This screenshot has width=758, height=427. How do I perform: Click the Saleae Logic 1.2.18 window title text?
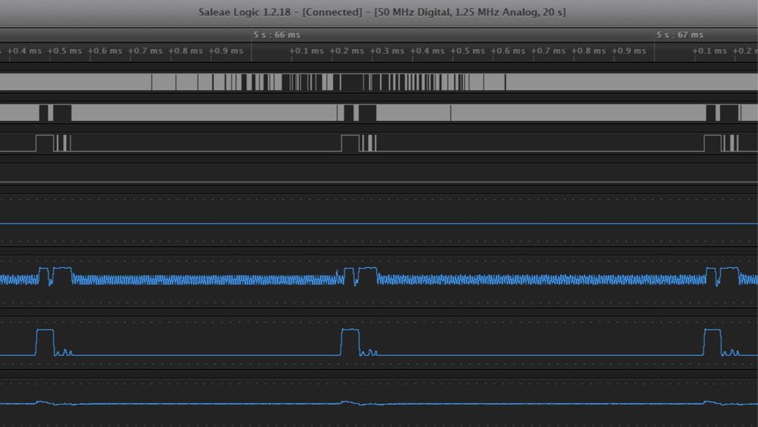click(x=382, y=12)
